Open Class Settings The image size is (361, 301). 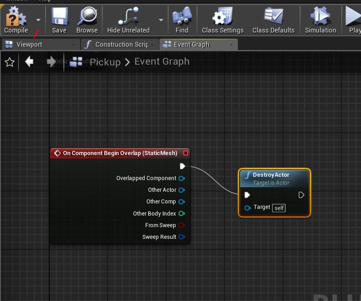(222, 20)
